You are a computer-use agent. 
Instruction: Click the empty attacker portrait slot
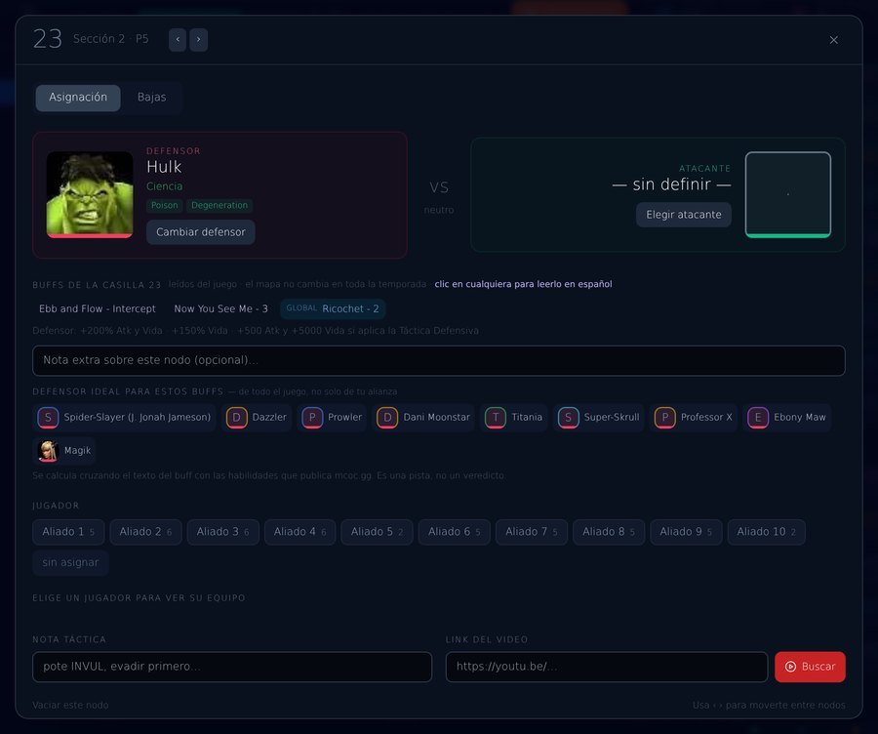point(788,194)
